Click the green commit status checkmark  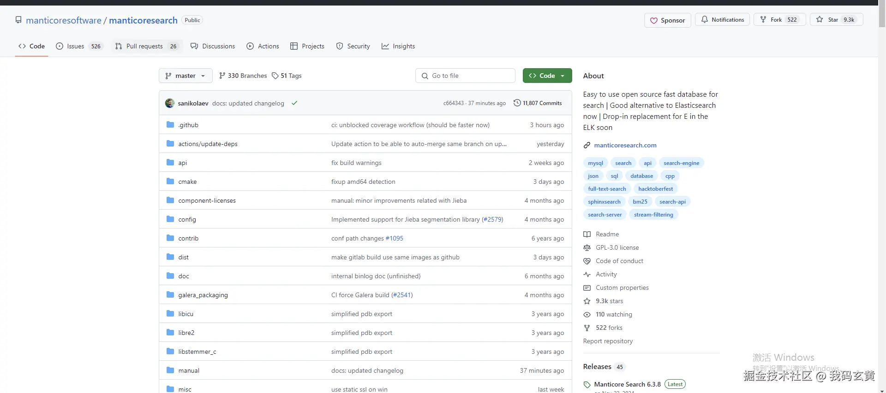294,103
